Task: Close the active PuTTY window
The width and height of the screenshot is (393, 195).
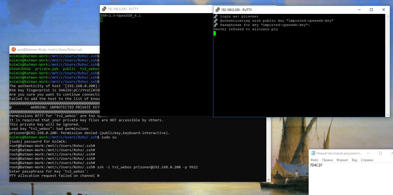Action: point(383,10)
